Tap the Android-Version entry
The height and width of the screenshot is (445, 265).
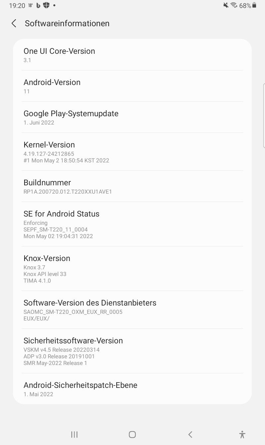coord(132,86)
